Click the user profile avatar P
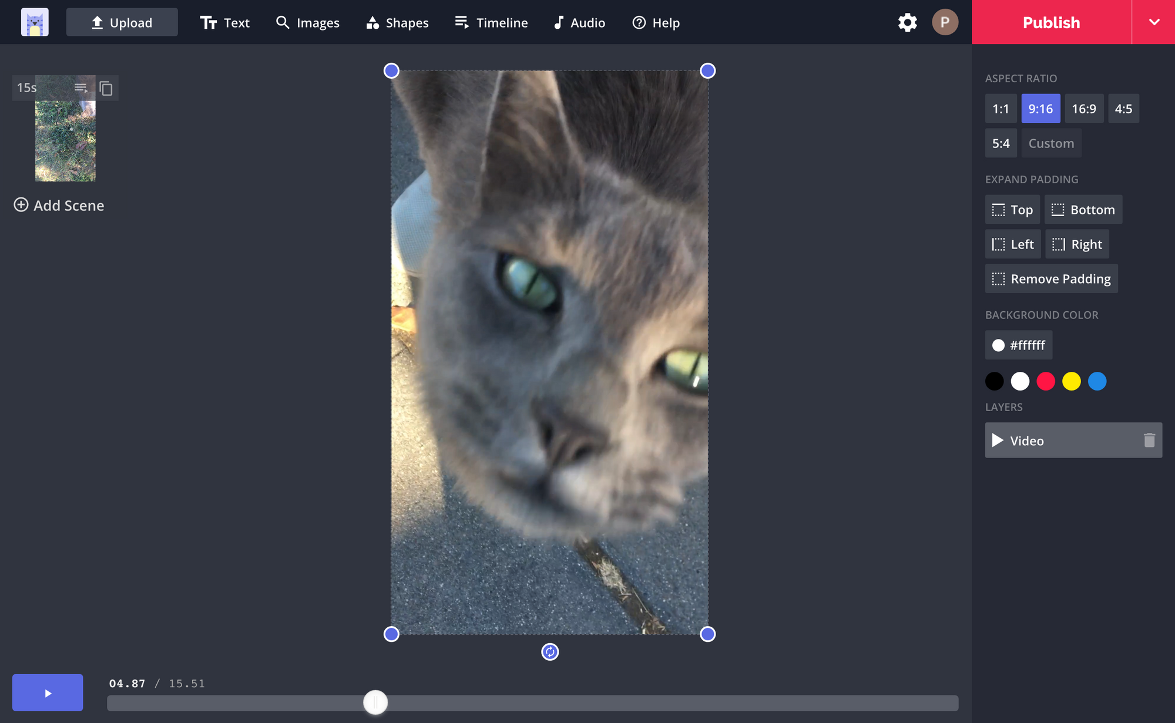 click(x=945, y=22)
